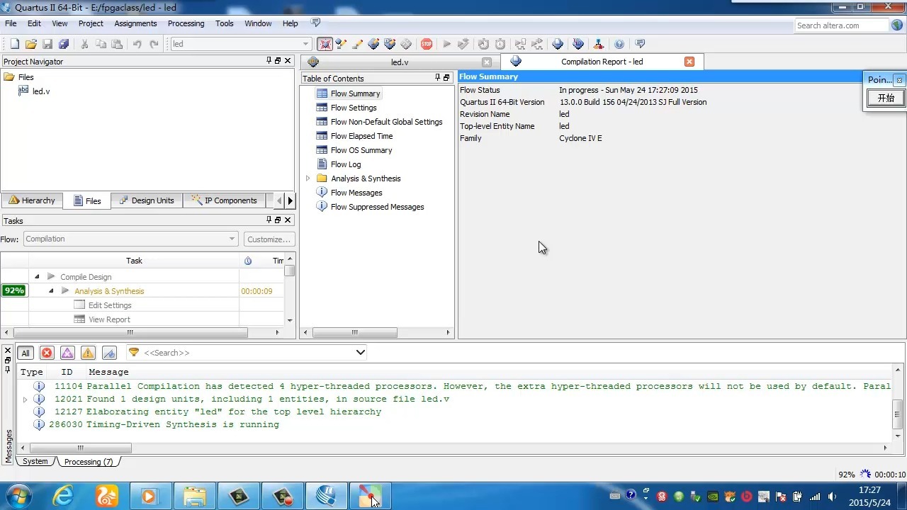This screenshot has height=510, width=907.
Task: Open the message Search filter dropdown arrow
Action: click(x=360, y=352)
